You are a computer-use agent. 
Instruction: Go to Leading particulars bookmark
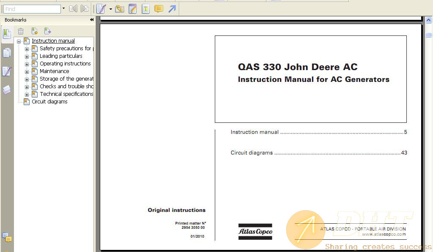[x=61, y=56]
